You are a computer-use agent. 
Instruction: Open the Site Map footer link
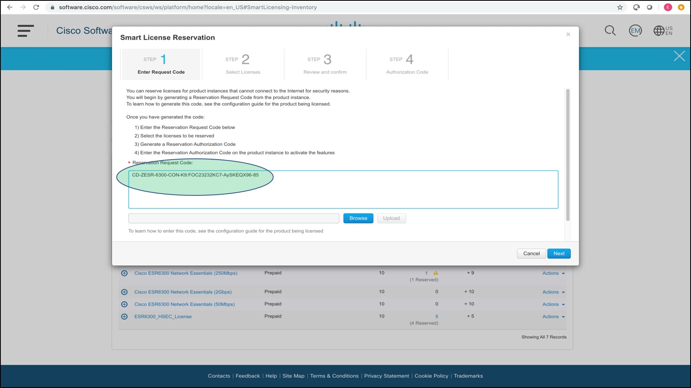pos(294,376)
